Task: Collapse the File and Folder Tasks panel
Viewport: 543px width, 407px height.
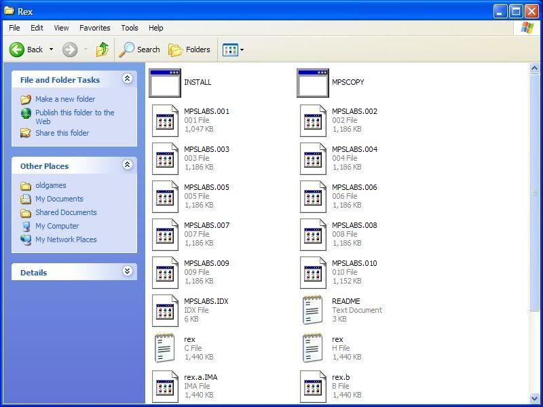Action: (127, 79)
